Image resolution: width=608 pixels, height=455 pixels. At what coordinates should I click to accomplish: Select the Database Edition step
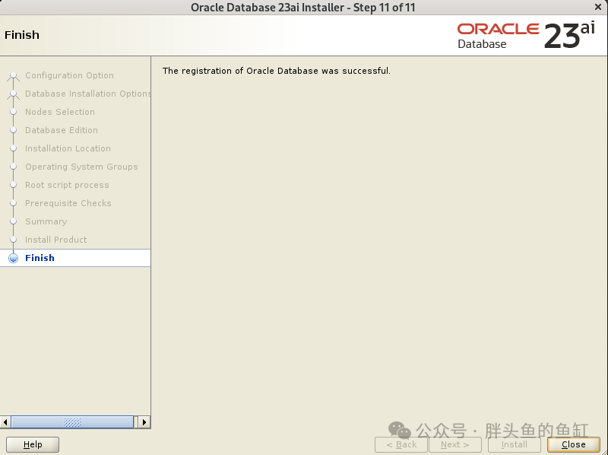pos(62,130)
